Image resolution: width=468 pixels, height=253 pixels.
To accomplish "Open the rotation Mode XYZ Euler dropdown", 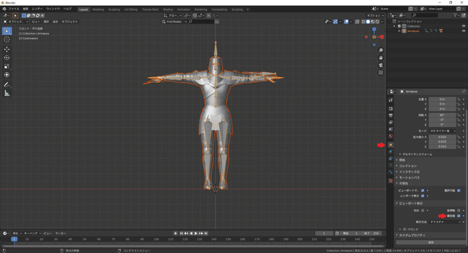I will [x=443, y=131].
